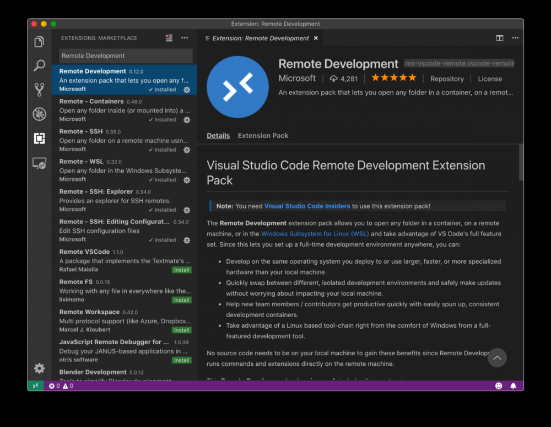
Task: Click the download count cloud icon
Action: (333, 79)
